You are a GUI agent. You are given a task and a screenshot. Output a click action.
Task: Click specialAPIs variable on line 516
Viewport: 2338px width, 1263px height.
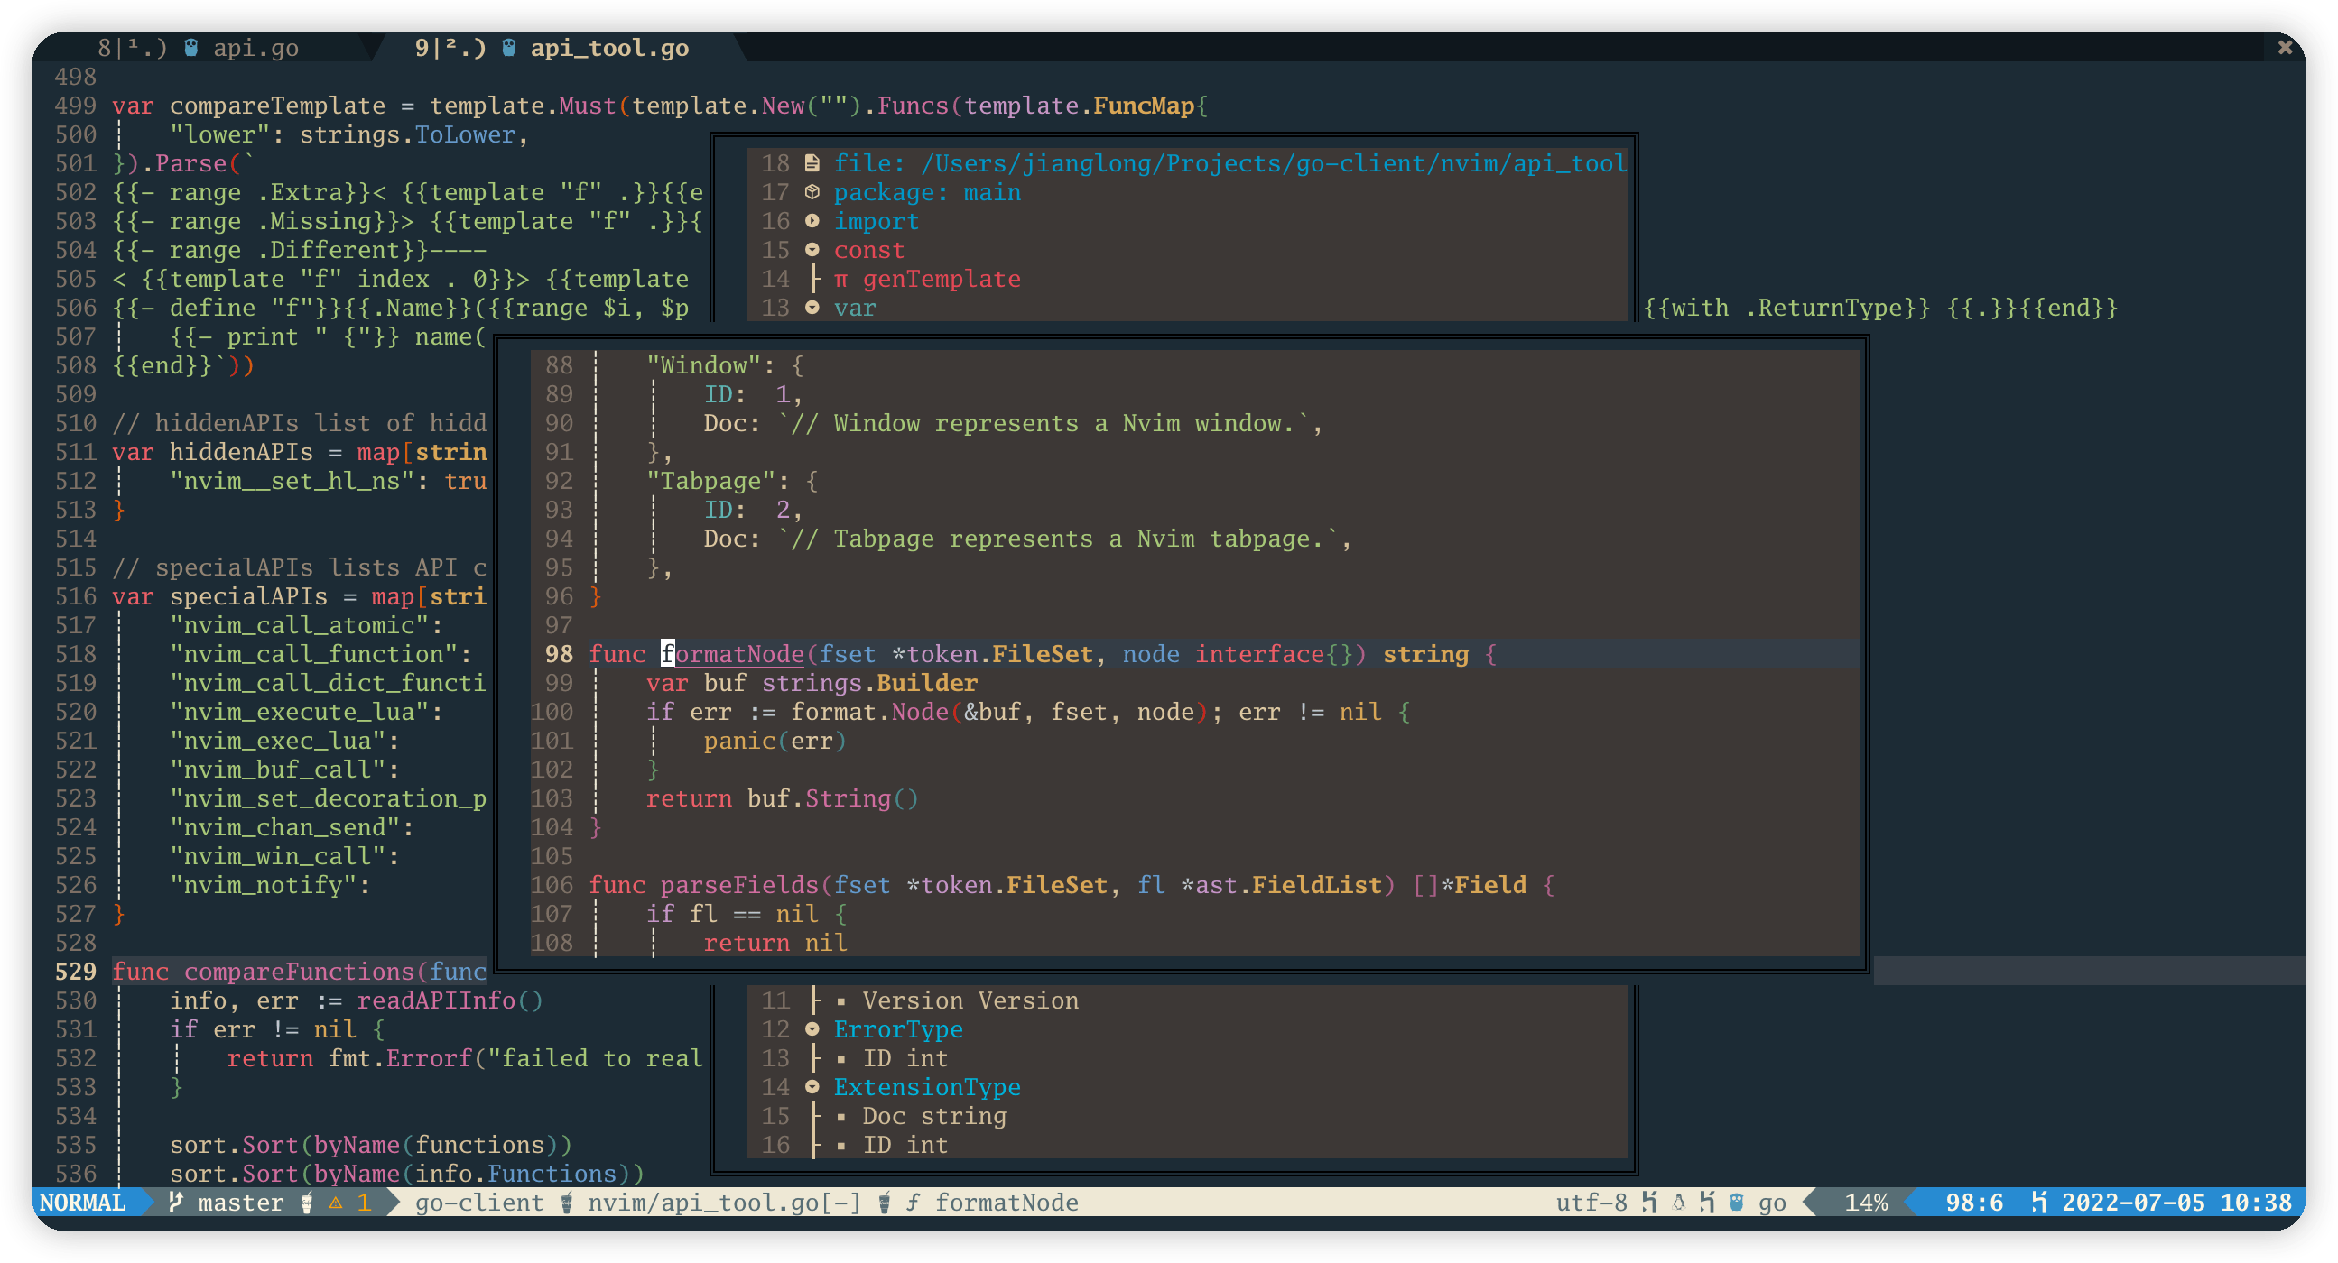(x=247, y=596)
